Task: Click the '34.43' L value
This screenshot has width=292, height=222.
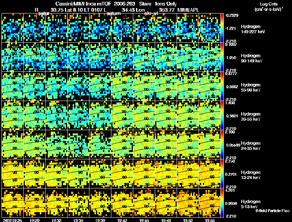Action: point(128,10)
